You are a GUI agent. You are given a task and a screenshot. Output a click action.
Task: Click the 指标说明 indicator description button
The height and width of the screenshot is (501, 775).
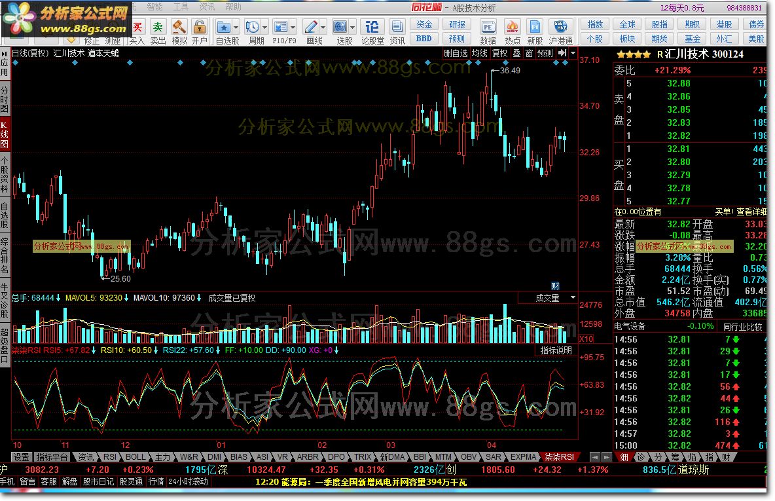tap(556, 350)
